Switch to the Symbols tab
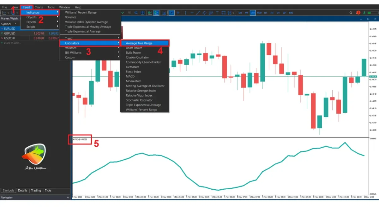Image resolution: width=379 pixels, height=213 pixels. click(x=9, y=191)
